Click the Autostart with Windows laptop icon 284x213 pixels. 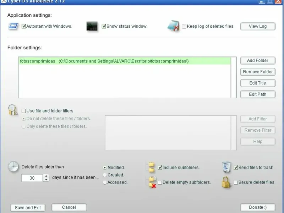(13, 26)
